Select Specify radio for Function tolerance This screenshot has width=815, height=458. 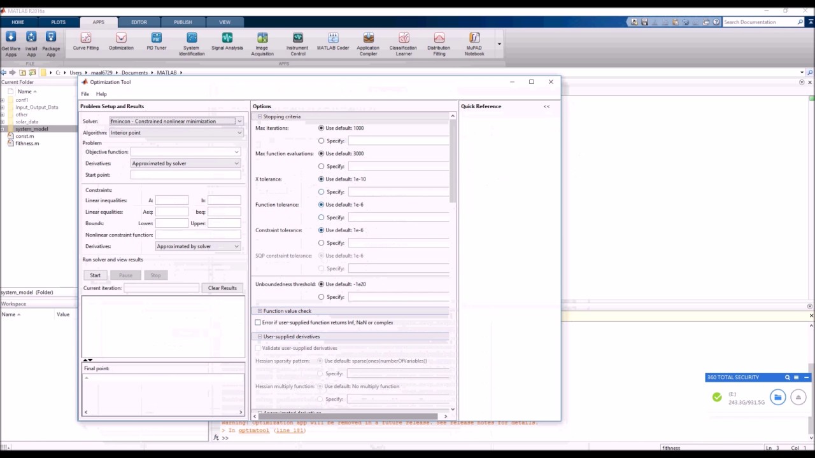click(321, 217)
